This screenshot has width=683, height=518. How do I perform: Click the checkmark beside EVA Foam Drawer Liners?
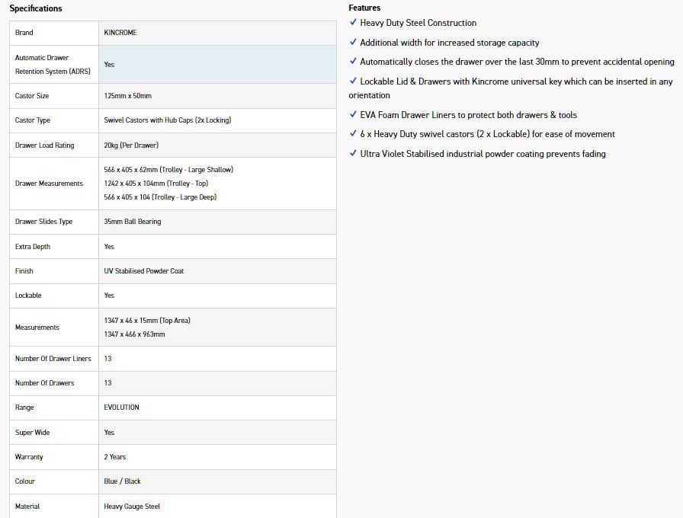pyautogui.click(x=353, y=114)
